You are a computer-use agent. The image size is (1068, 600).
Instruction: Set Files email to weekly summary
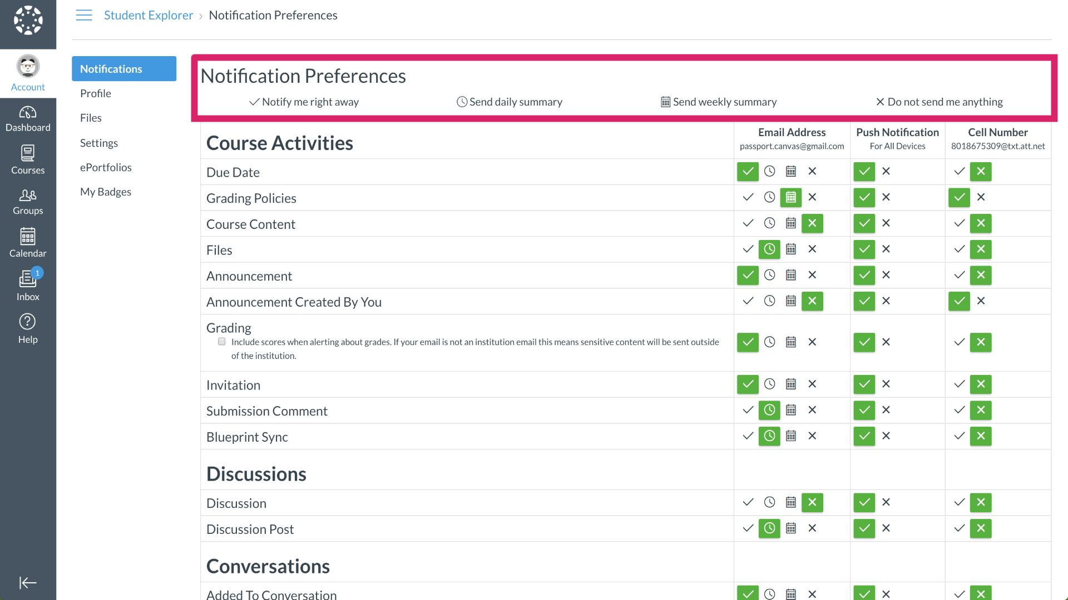791,249
